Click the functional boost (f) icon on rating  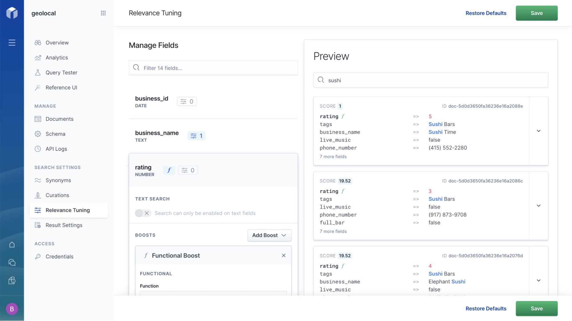pyautogui.click(x=169, y=170)
